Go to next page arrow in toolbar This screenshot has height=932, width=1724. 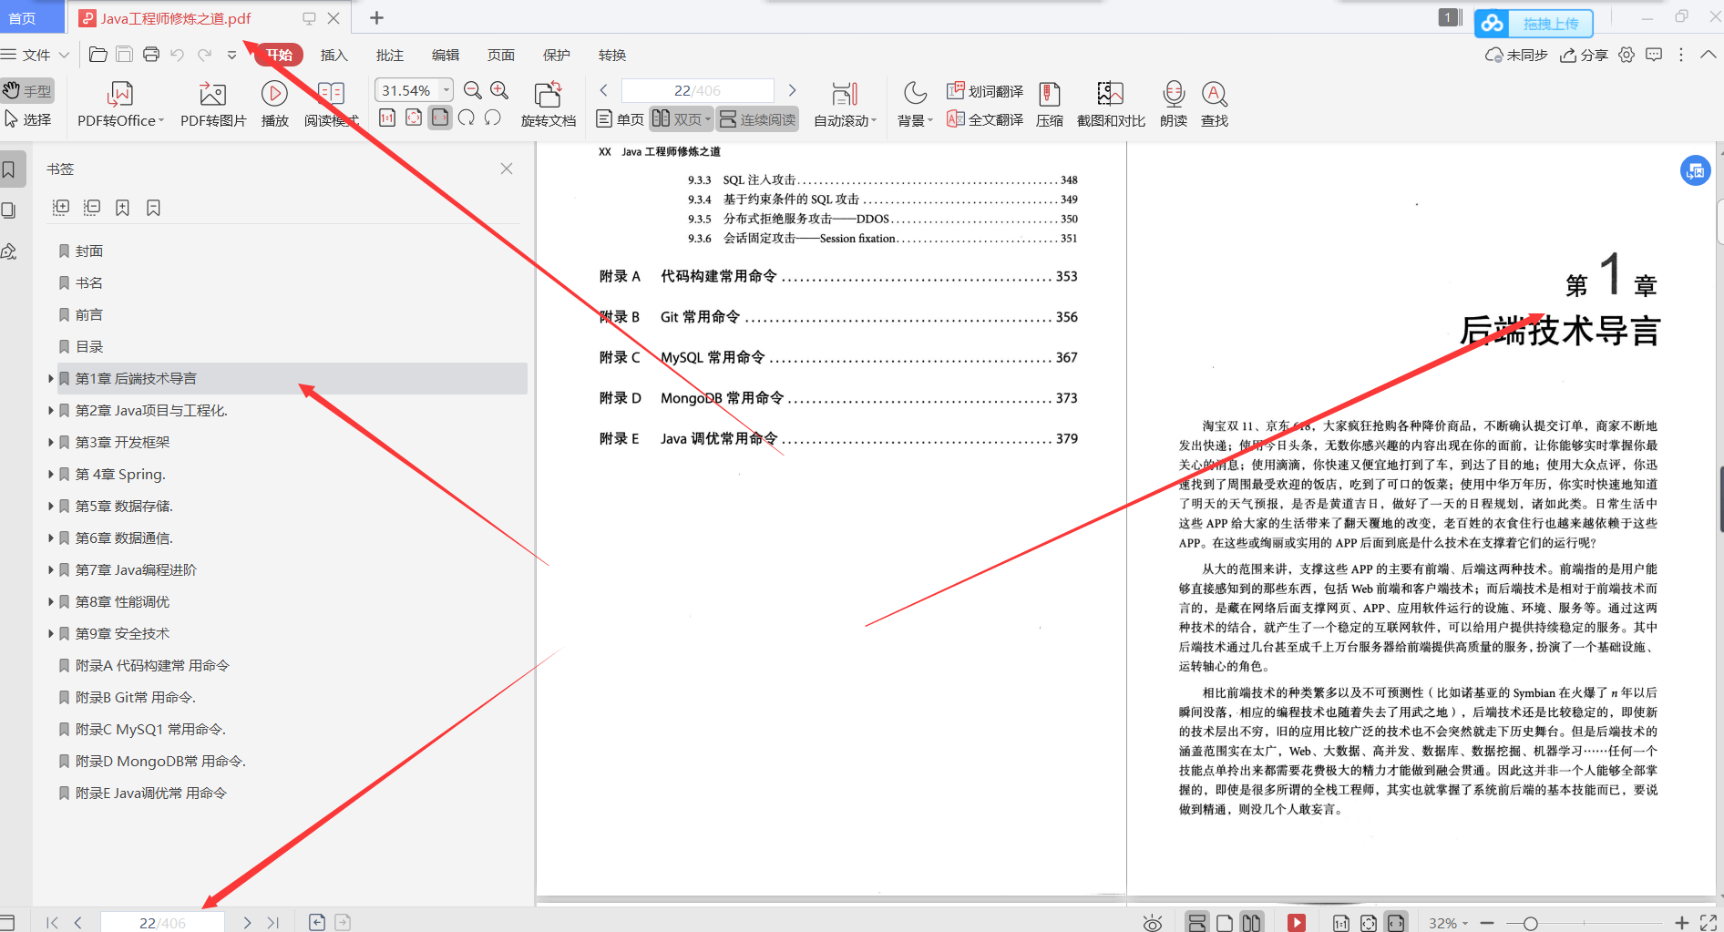(x=792, y=90)
